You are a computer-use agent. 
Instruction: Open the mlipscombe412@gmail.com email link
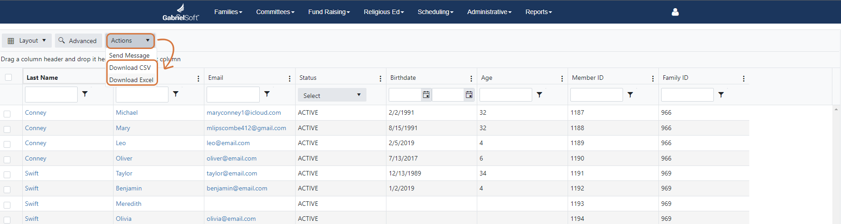(246, 128)
